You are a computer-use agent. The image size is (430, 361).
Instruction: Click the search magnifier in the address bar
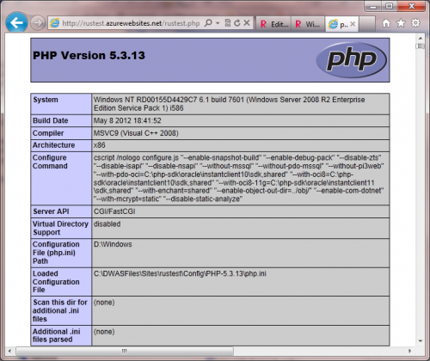pyautogui.click(x=208, y=23)
